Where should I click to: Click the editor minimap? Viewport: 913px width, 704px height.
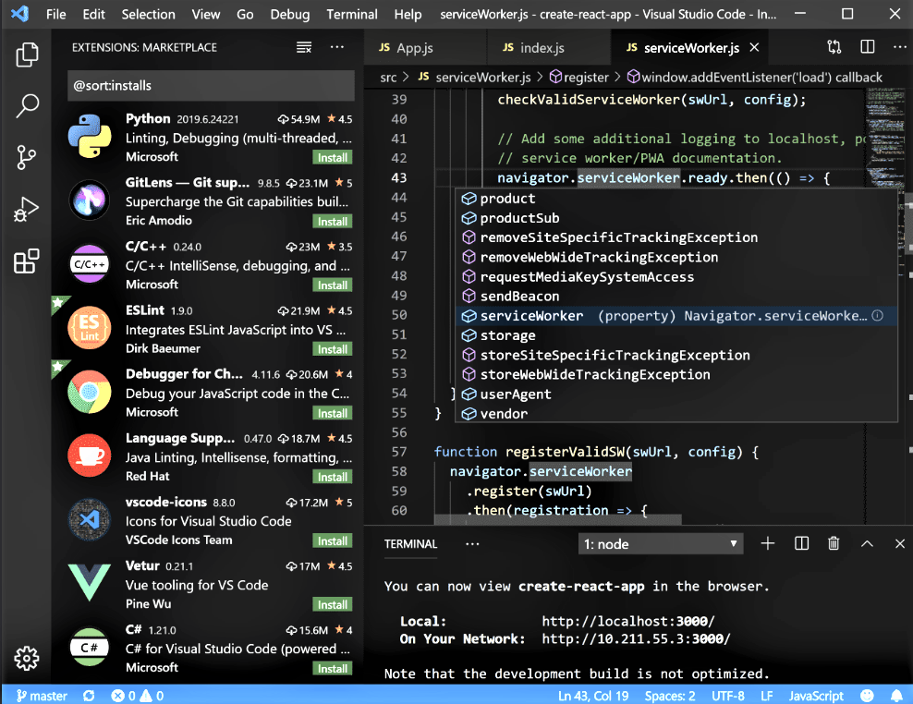click(885, 140)
